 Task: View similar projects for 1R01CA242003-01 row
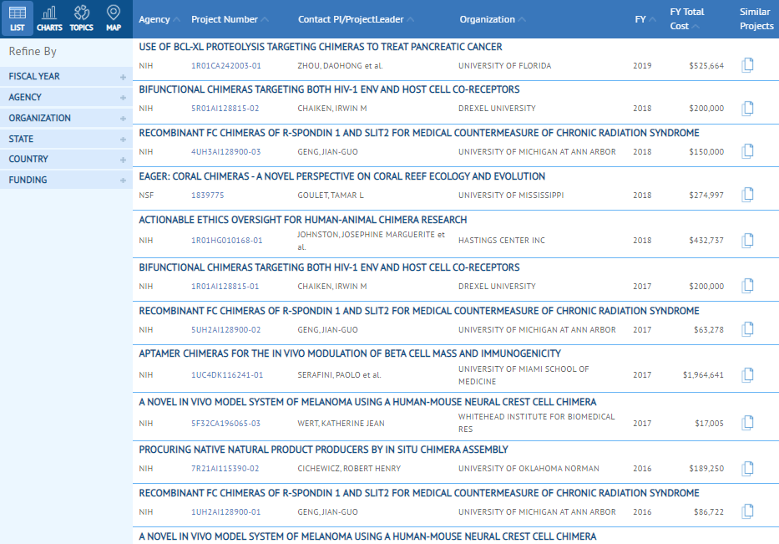[747, 65]
